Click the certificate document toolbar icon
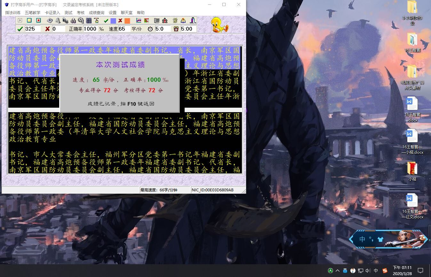This screenshot has height=277, width=431. pyautogui.click(x=156, y=20)
